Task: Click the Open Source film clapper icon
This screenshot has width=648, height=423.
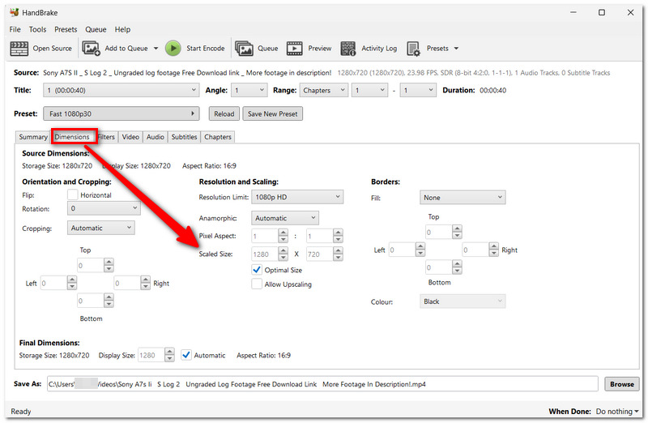Action: pos(19,49)
